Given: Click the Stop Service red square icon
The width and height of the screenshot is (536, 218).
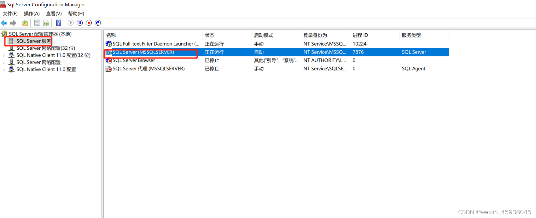Looking at the screenshot, I should pyautogui.click(x=89, y=23).
